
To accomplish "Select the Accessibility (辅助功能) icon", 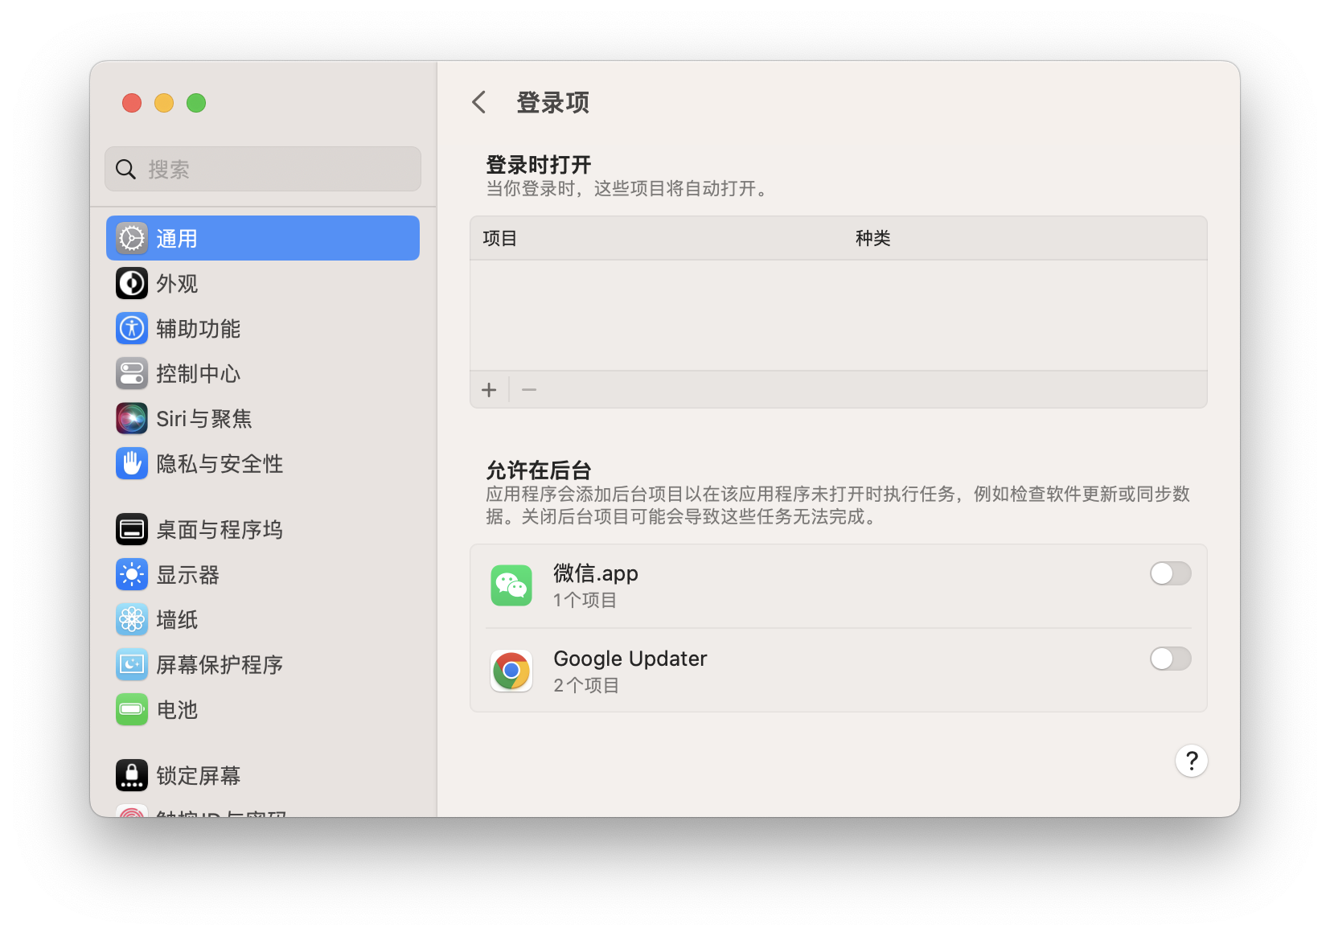I will pyautogui.click(x=132, y=328).
